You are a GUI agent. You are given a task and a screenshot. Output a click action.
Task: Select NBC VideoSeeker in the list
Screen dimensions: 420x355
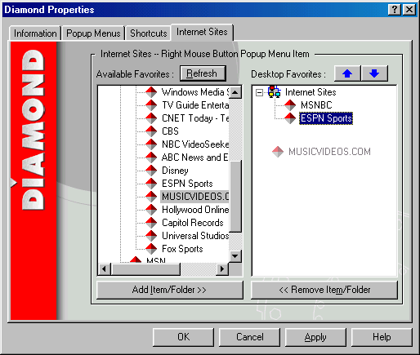point(195,144)
